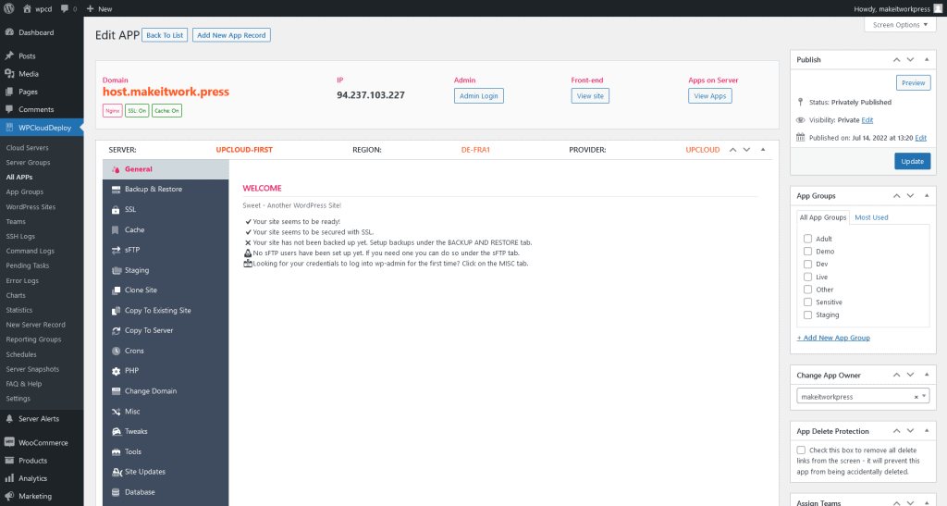Screen dimensions: 947x506
Task: Open the Change Domain tab
Action: [166, 391]
